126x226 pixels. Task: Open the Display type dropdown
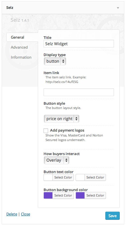pos(55,61)
